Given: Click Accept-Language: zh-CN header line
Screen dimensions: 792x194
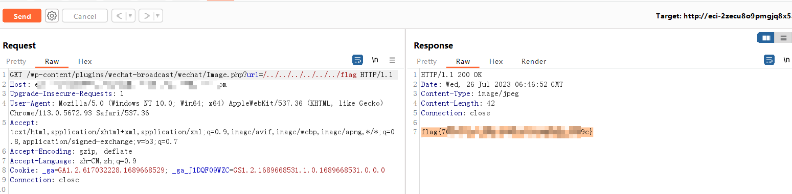Looking at the screenshot, I should pos(73,161).
